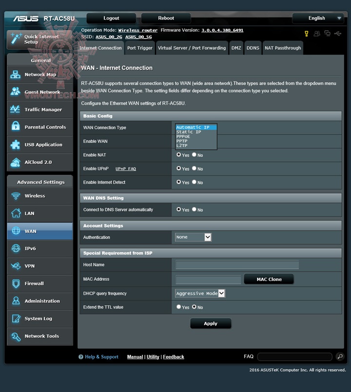Select No for automatic DNS server

coord(194,209)
